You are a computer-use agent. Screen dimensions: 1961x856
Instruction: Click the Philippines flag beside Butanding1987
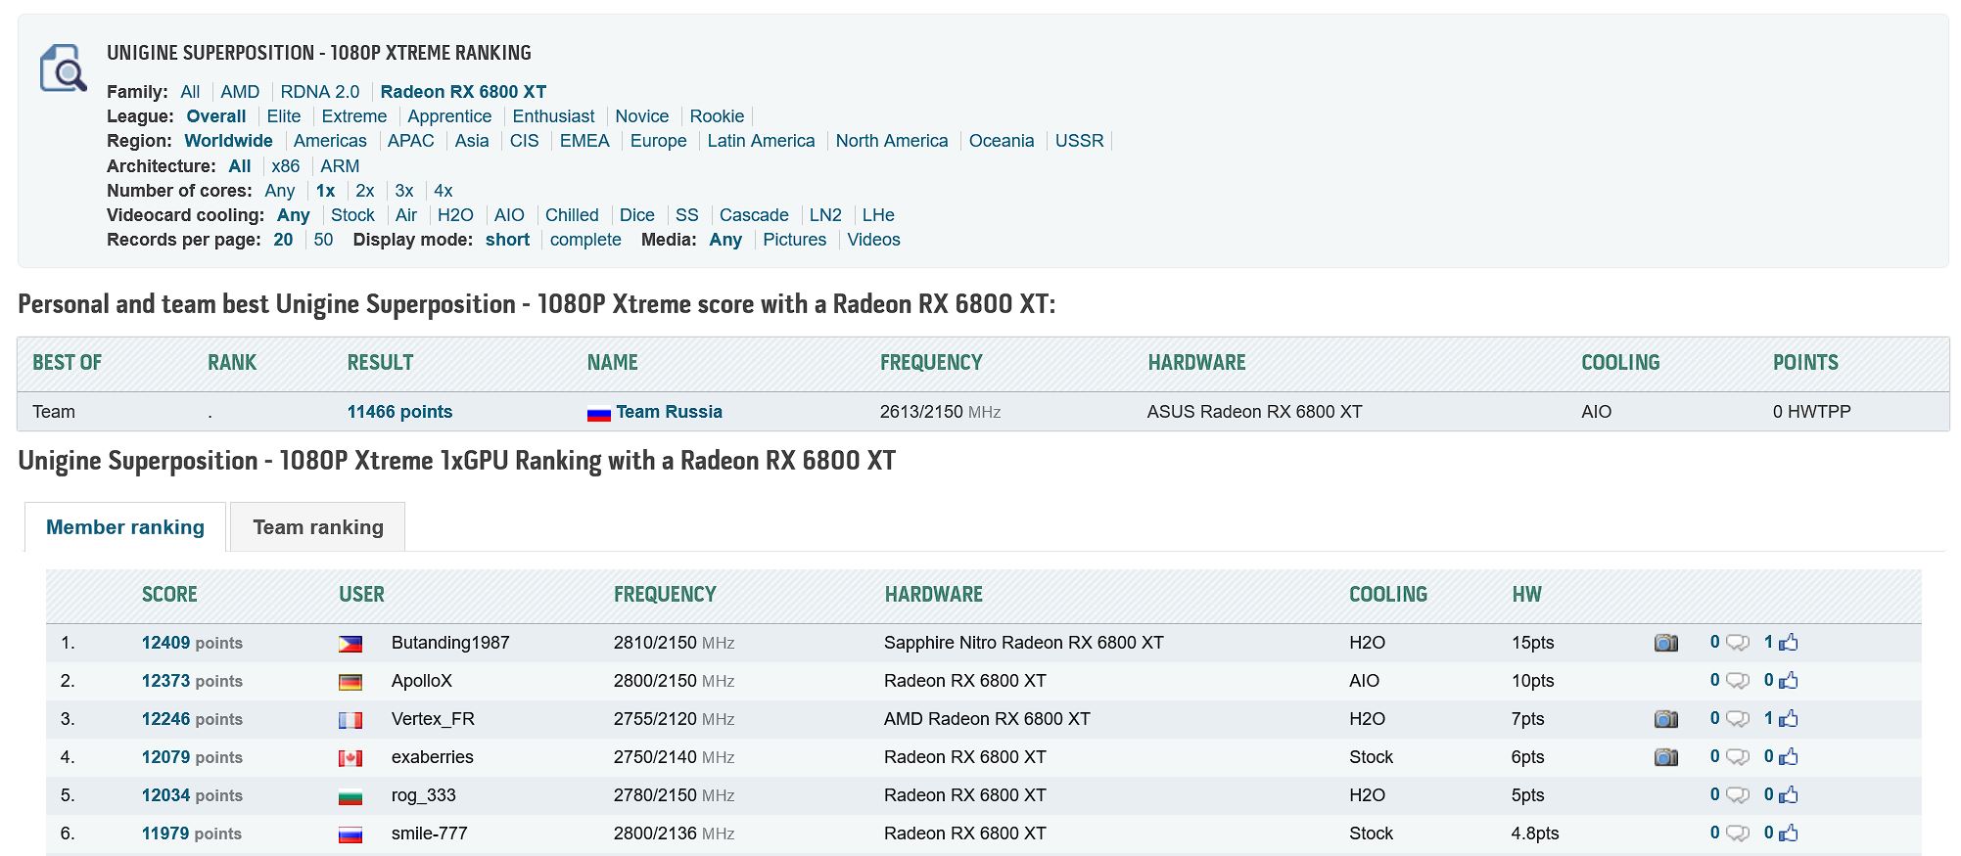[x=350, y=644]
